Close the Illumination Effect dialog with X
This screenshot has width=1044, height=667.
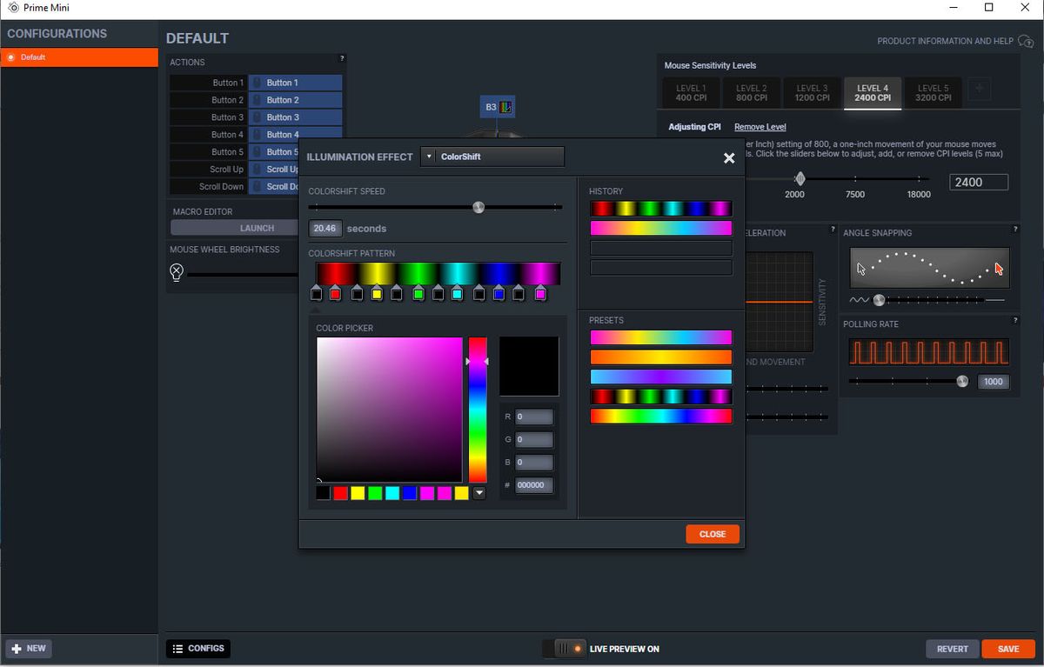click(x=729, y=157)
